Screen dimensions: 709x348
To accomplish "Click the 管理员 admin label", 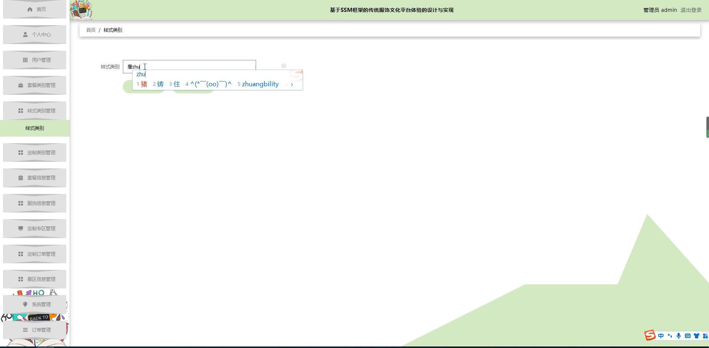I will click(660, 10).
